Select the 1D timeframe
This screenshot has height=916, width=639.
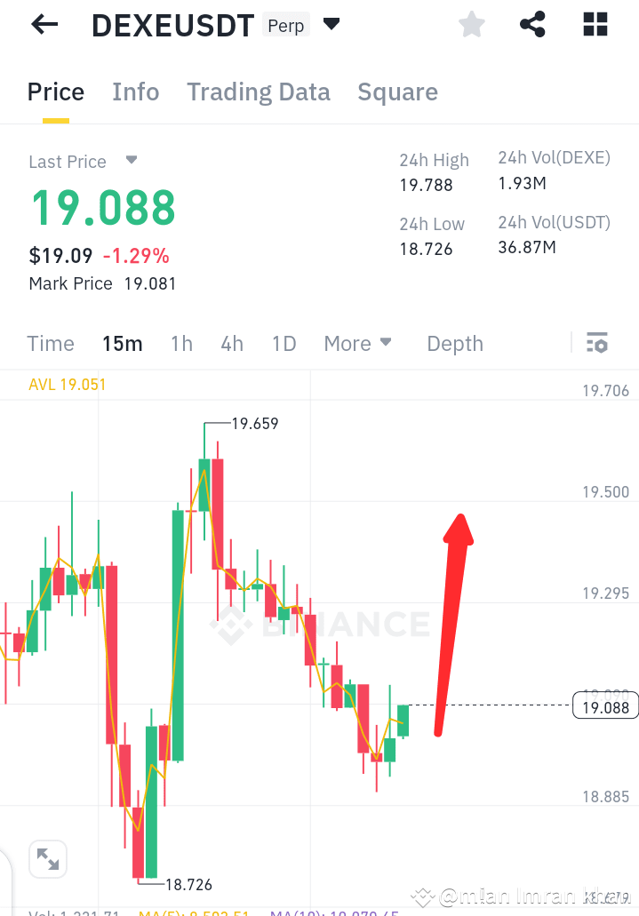point(284,343)
